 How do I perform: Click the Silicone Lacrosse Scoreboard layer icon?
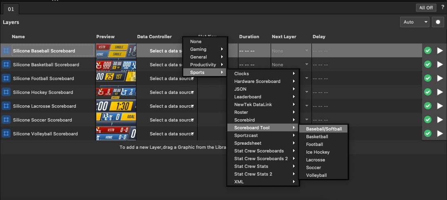(6, 106)
